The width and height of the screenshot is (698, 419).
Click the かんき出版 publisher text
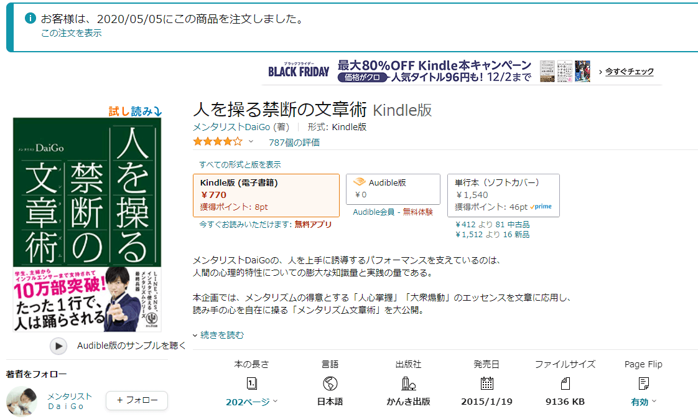point(409,402)
